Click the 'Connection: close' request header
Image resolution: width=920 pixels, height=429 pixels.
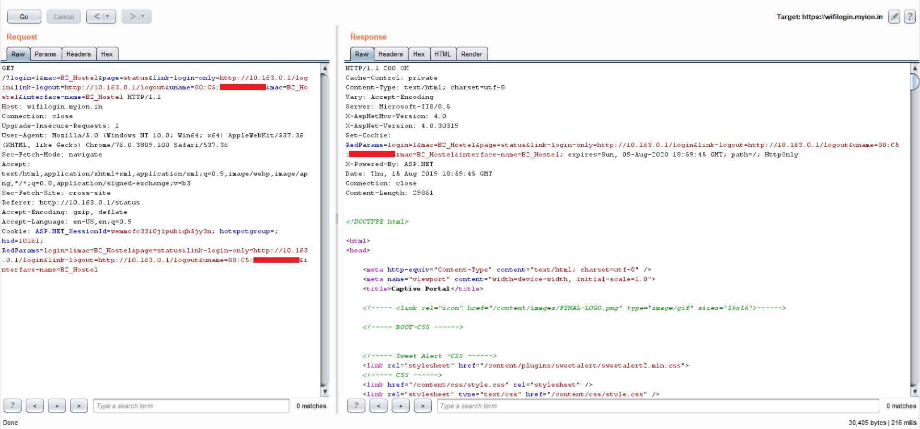[37, 116]
